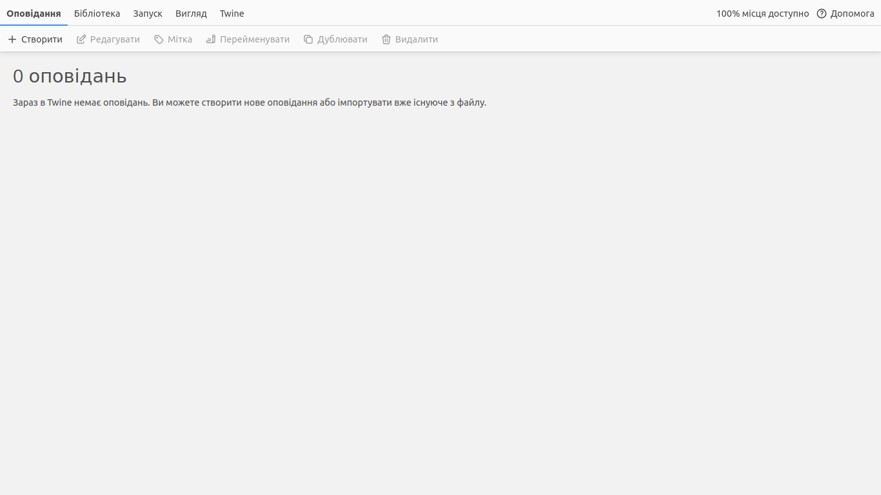Open the Twine tab

tap(232, 14)
